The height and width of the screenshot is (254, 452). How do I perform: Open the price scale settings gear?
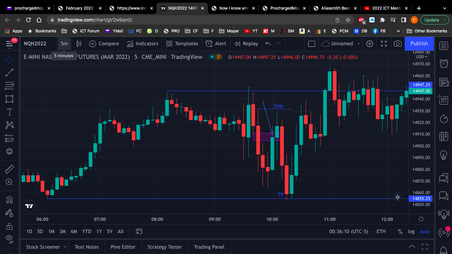click(421, 219)
